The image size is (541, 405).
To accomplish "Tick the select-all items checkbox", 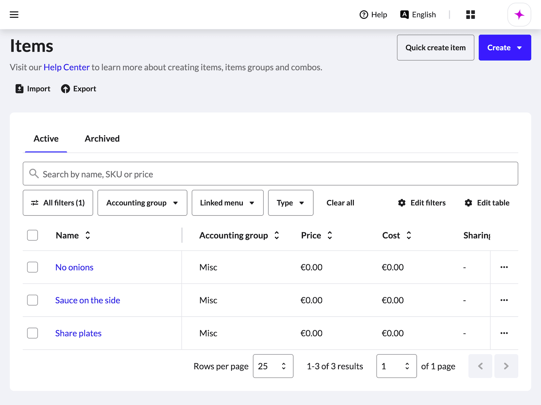I will [32, 235].
